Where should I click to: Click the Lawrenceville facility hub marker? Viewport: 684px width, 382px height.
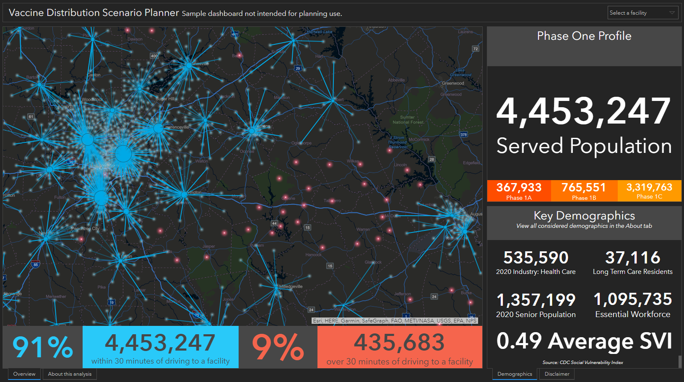pyautogui.click(x=158, y=128)
